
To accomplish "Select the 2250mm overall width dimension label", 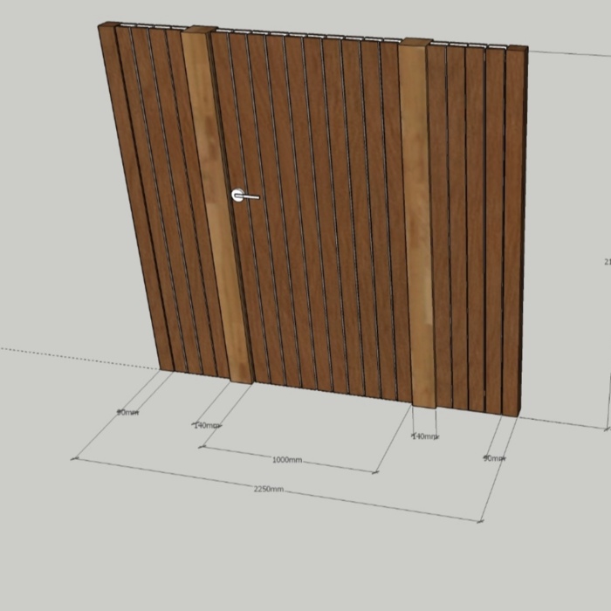I will tap(269, 490).
